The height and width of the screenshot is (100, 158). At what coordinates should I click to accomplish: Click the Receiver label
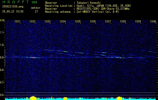pos(51,9)
